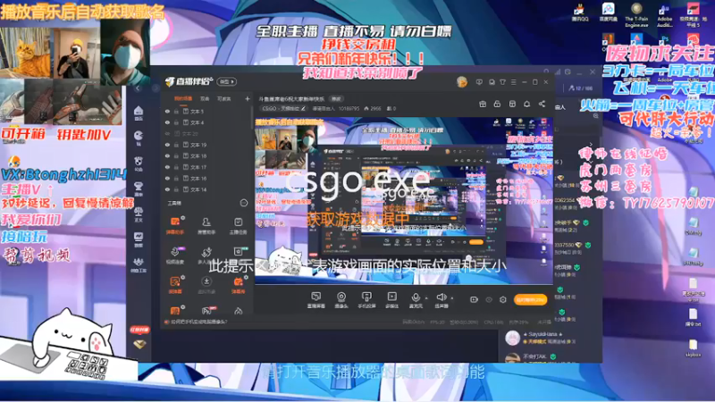Click the viewer count 12/166 in chat window

click(580, 88)
